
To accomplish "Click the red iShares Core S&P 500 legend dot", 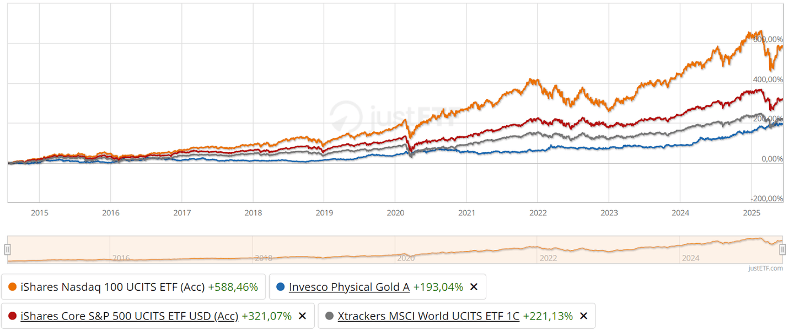I will (x=12, y=316).
